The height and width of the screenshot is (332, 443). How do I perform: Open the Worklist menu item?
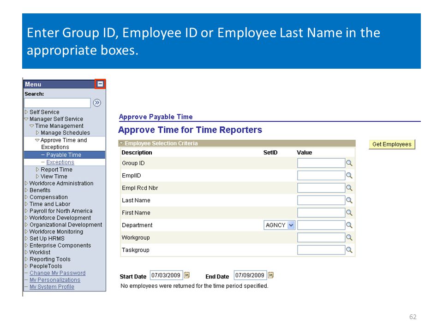[40, 252]
